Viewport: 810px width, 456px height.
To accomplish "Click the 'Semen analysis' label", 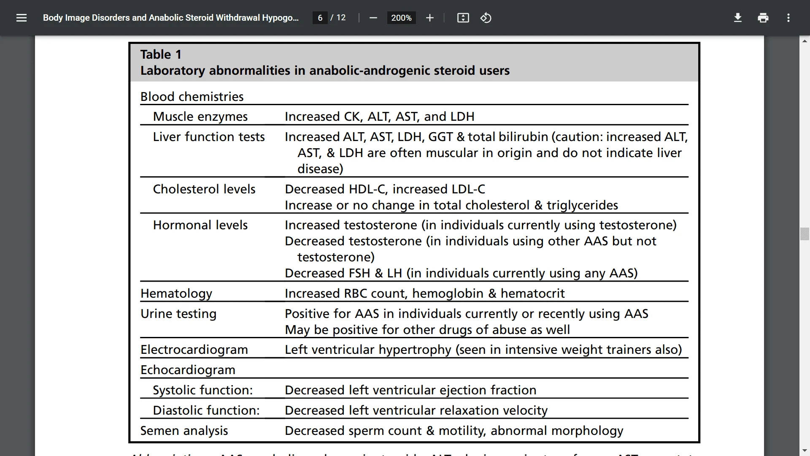I will click(184, 431).
